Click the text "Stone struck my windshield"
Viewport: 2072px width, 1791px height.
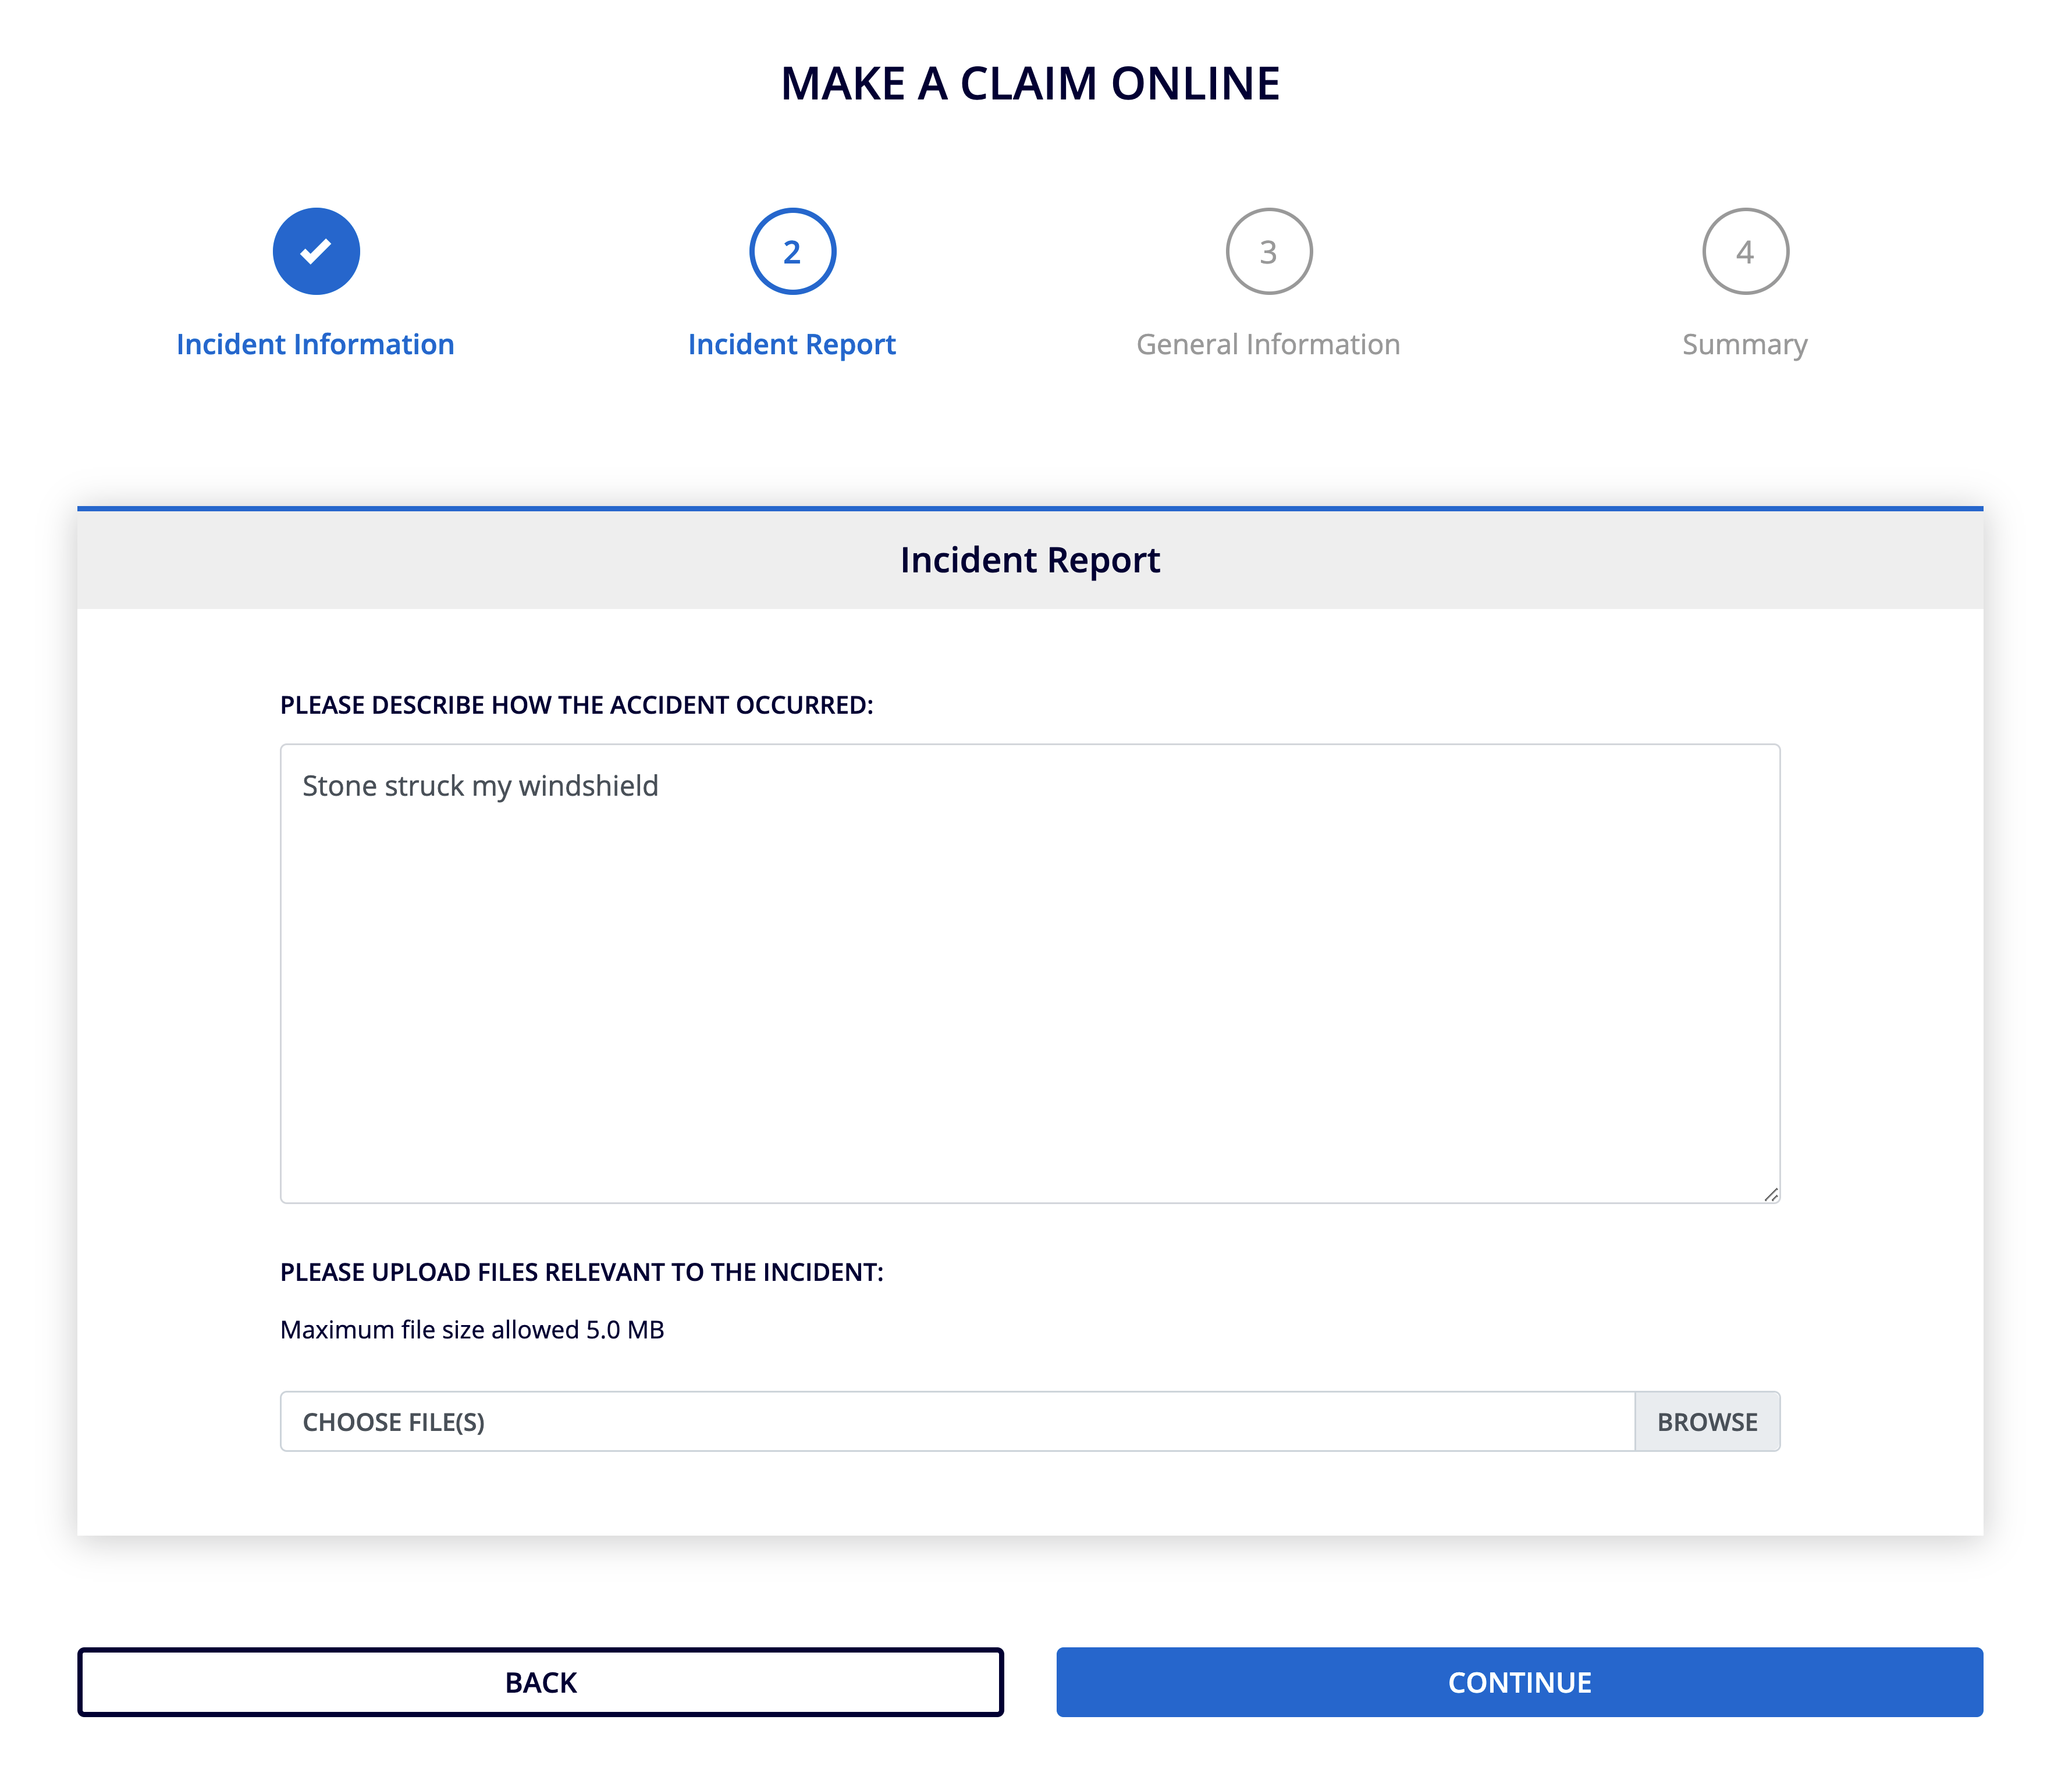point(480,785)
